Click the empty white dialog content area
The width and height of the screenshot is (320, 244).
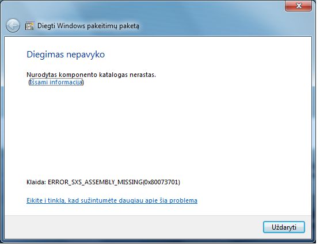[x=158, y=130]
